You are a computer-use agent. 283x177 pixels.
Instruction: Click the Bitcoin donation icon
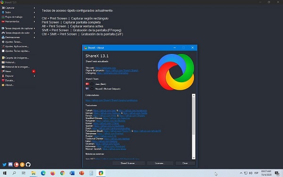click(x=22, y=165)
